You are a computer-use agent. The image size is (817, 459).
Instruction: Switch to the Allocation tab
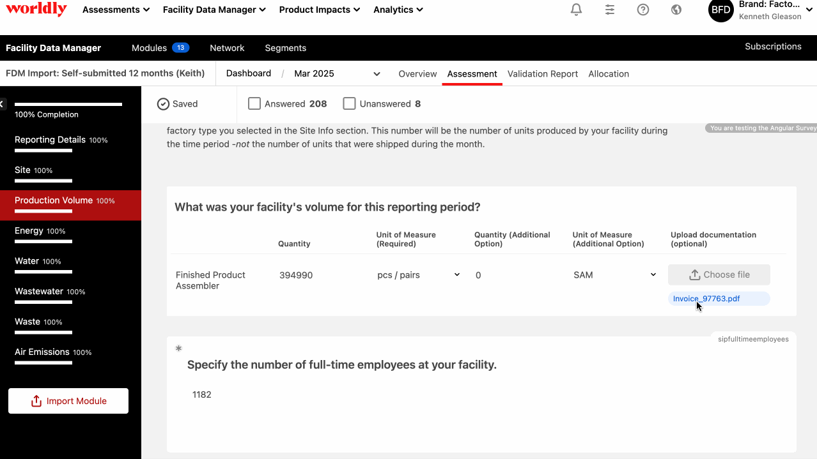tap(609, 74)
